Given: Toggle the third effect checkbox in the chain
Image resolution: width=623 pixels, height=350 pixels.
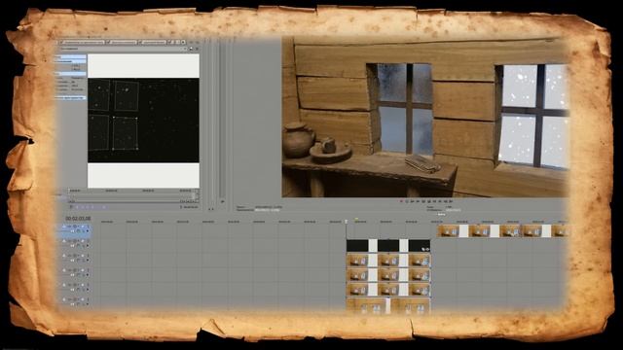Looking at the screenshot, I should point(140,42).
